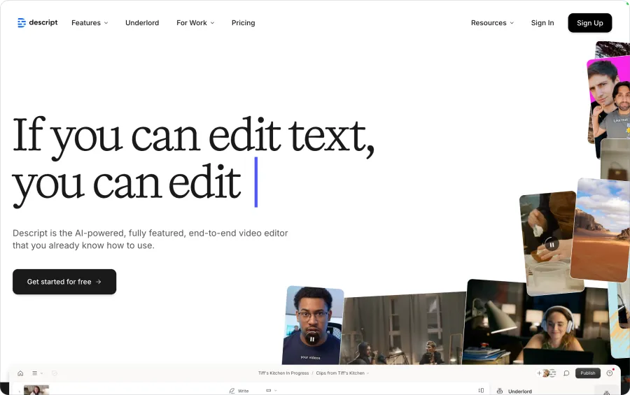This screenshot has height=395, width=630.
Task: Click the black Sign Up button
Action: pyautogui.click(x=590, y=23)
